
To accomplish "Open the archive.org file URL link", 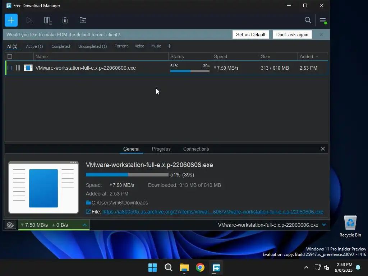I will click(x=213, y=212).
